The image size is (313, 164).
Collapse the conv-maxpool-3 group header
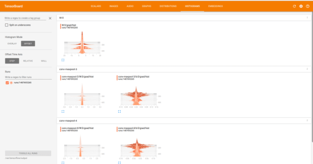point(183,69)
